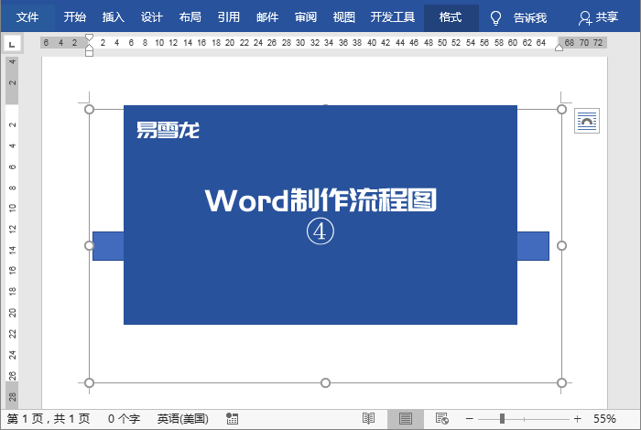Click the bottom-right canvas resize handle
Screen dimensions: 641x430
pyautogui.click(x=561, y=382)
